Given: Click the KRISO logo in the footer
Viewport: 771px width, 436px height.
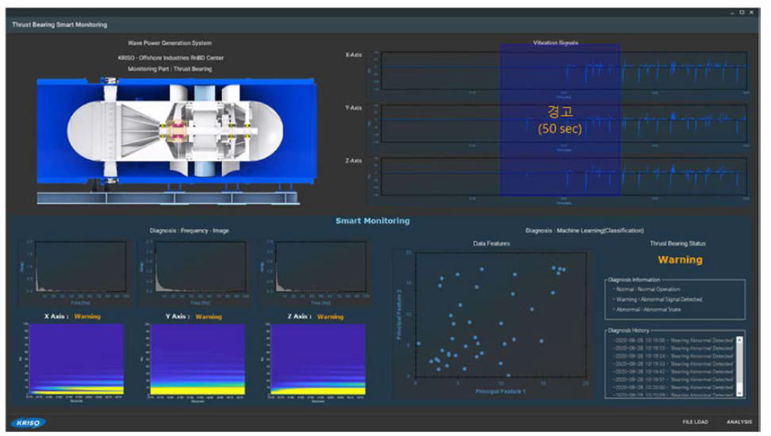Looking at the screenshot, I should coord(29,422).
